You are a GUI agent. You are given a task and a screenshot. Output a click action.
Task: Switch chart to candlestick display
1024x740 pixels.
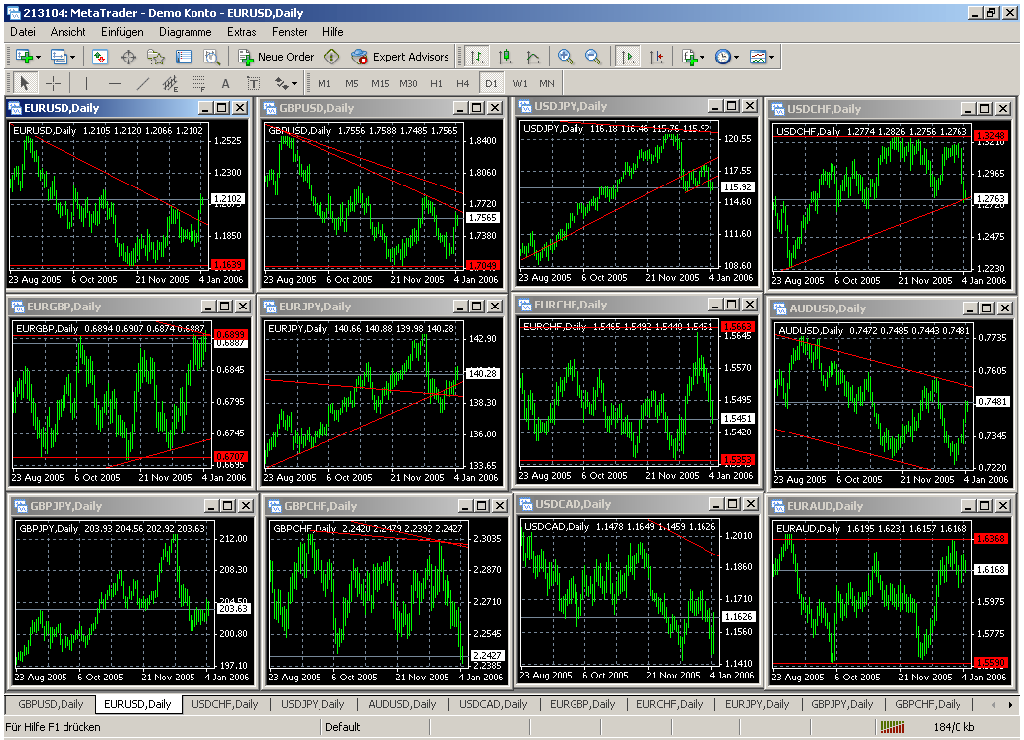505,57
